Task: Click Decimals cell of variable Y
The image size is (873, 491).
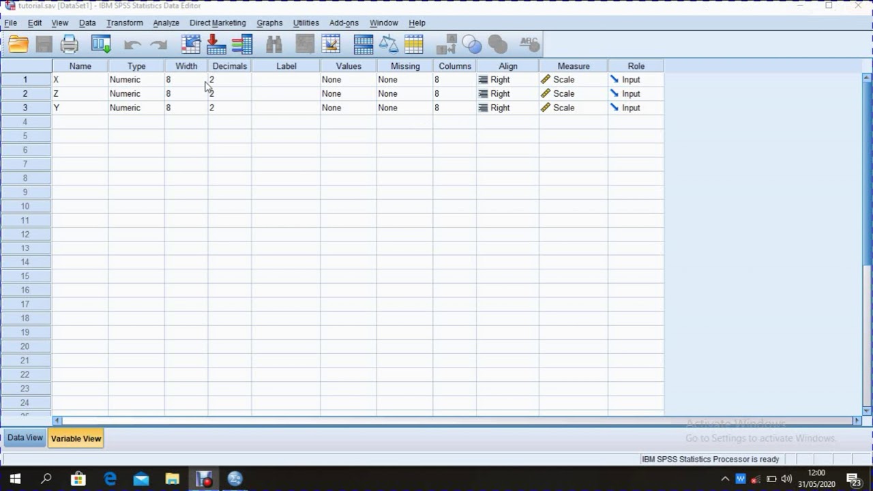Action: (x=229, y=108)
